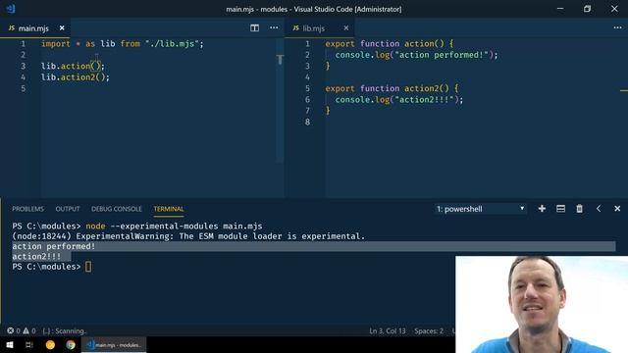Click line number 8 in lib.mjs gutter
Image resolution: width=628 pixels, height=353 pixels.
click(307, 122)
